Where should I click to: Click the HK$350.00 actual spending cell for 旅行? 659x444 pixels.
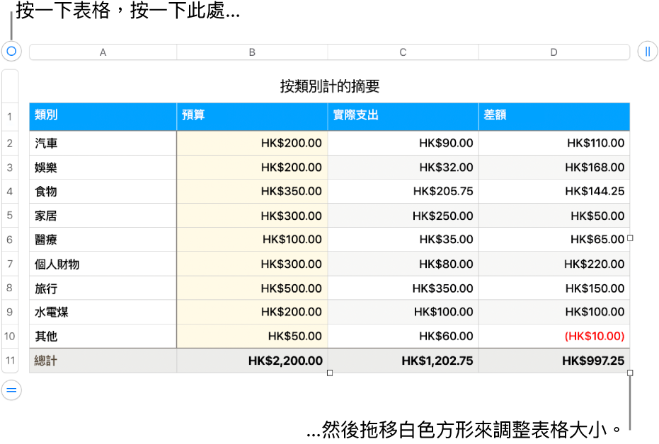click(403, 288)
